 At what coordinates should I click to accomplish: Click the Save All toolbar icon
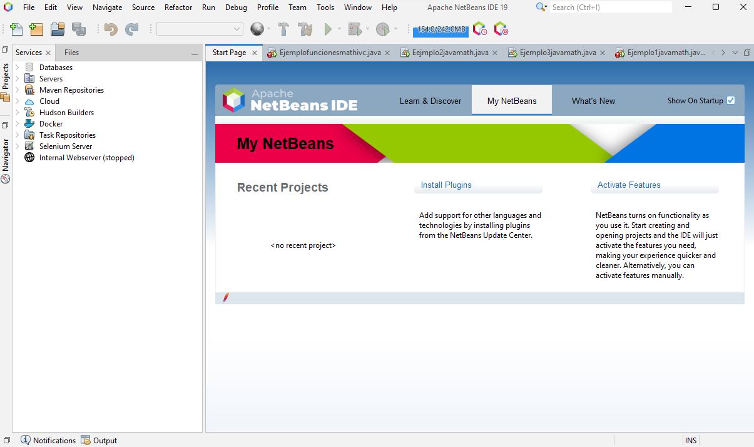coord(79,29)
